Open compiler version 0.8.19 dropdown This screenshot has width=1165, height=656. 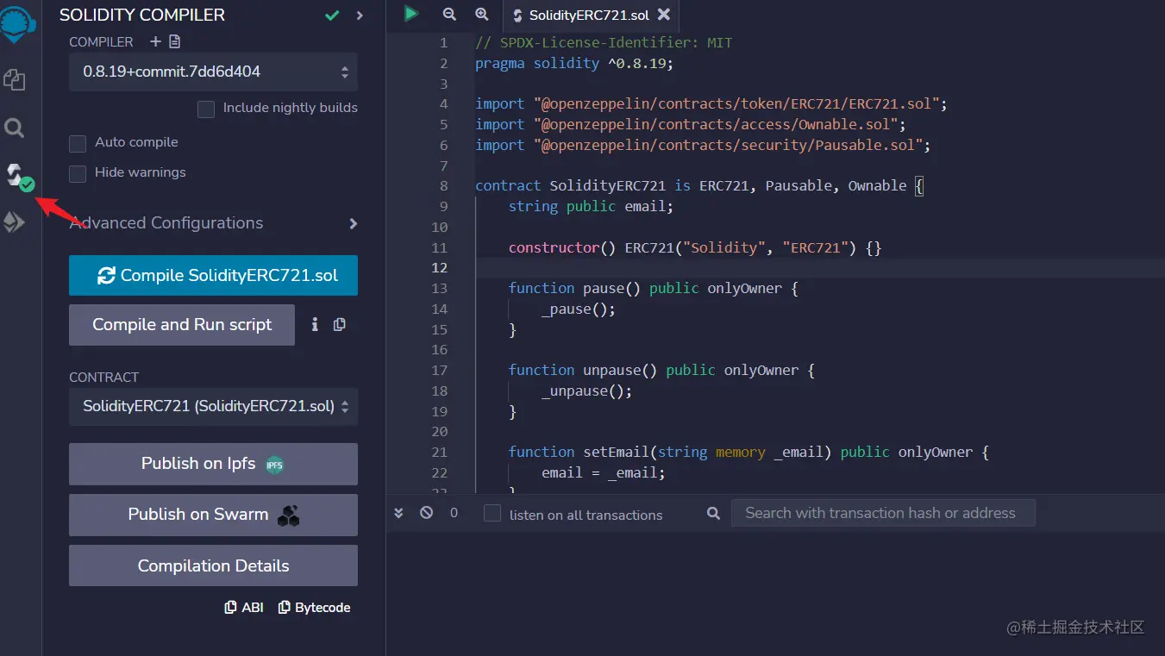(x=213, y=72)
